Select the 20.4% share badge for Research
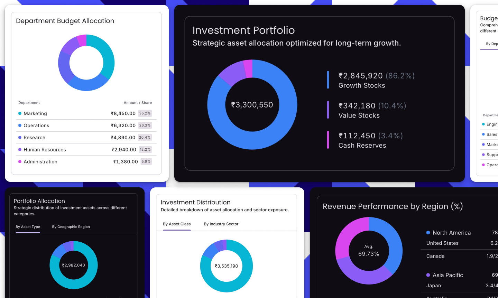 145,138
